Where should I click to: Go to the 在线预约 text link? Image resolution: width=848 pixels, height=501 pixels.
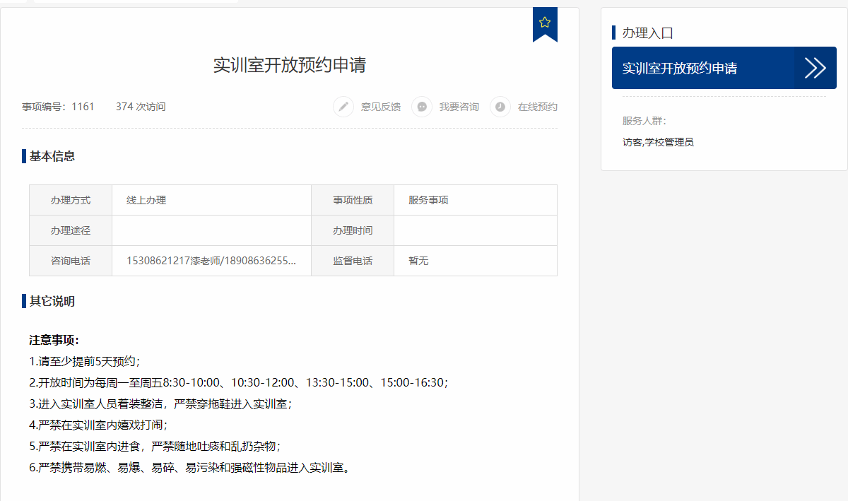(x=537, y=107)
